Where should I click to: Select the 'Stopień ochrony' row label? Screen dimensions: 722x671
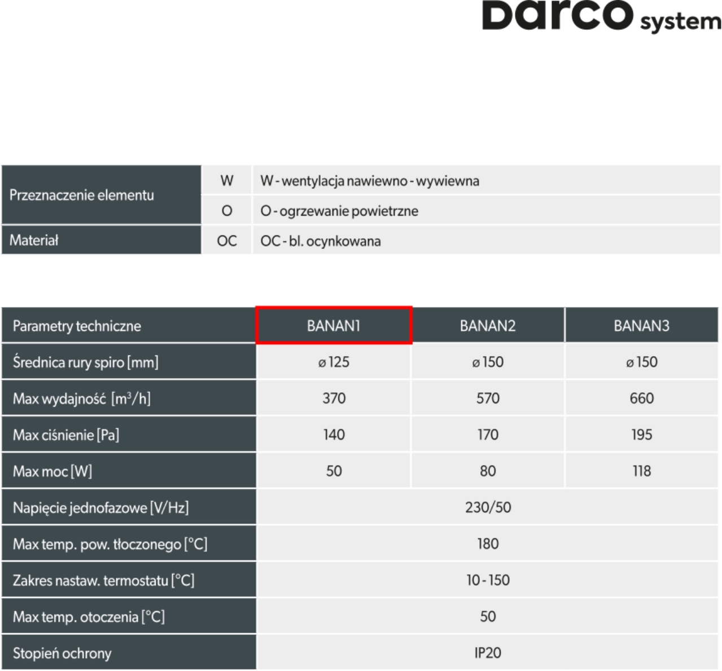pyautogui.click(x=129, y=652)
